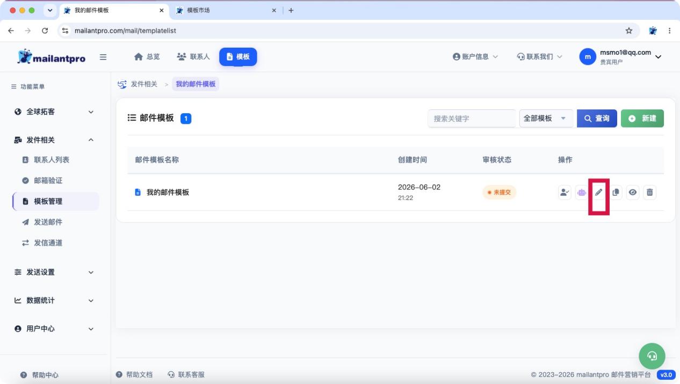Screen dimensions: 680x384
Task: Click the v3.0 version badge
Action: 666,375
